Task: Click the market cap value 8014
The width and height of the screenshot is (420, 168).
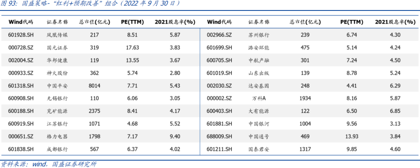Action: tap(94, 86)
